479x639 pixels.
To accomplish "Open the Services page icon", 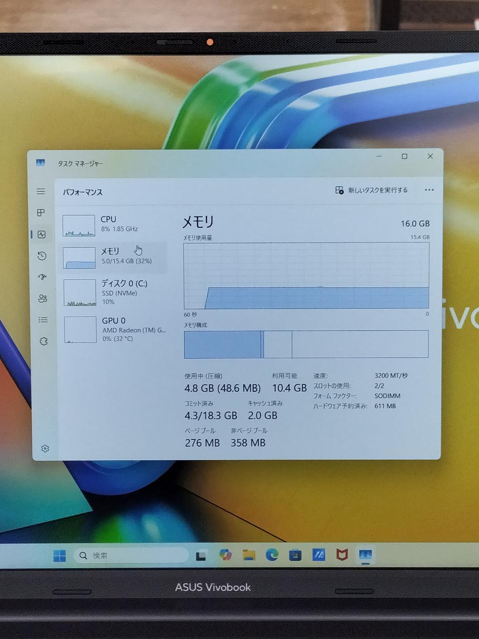I will coord(43,341).
